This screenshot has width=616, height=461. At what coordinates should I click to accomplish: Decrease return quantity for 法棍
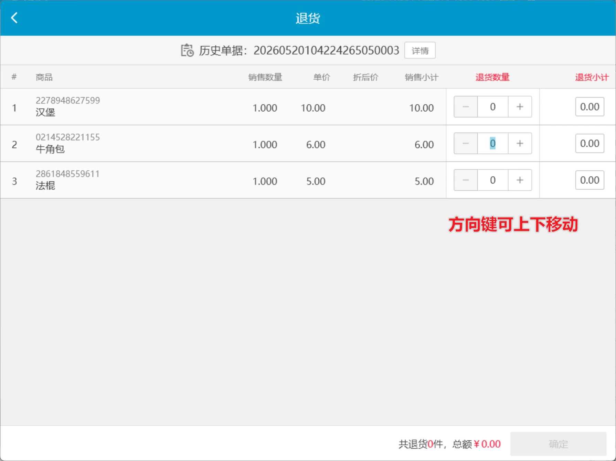point(466,180)
